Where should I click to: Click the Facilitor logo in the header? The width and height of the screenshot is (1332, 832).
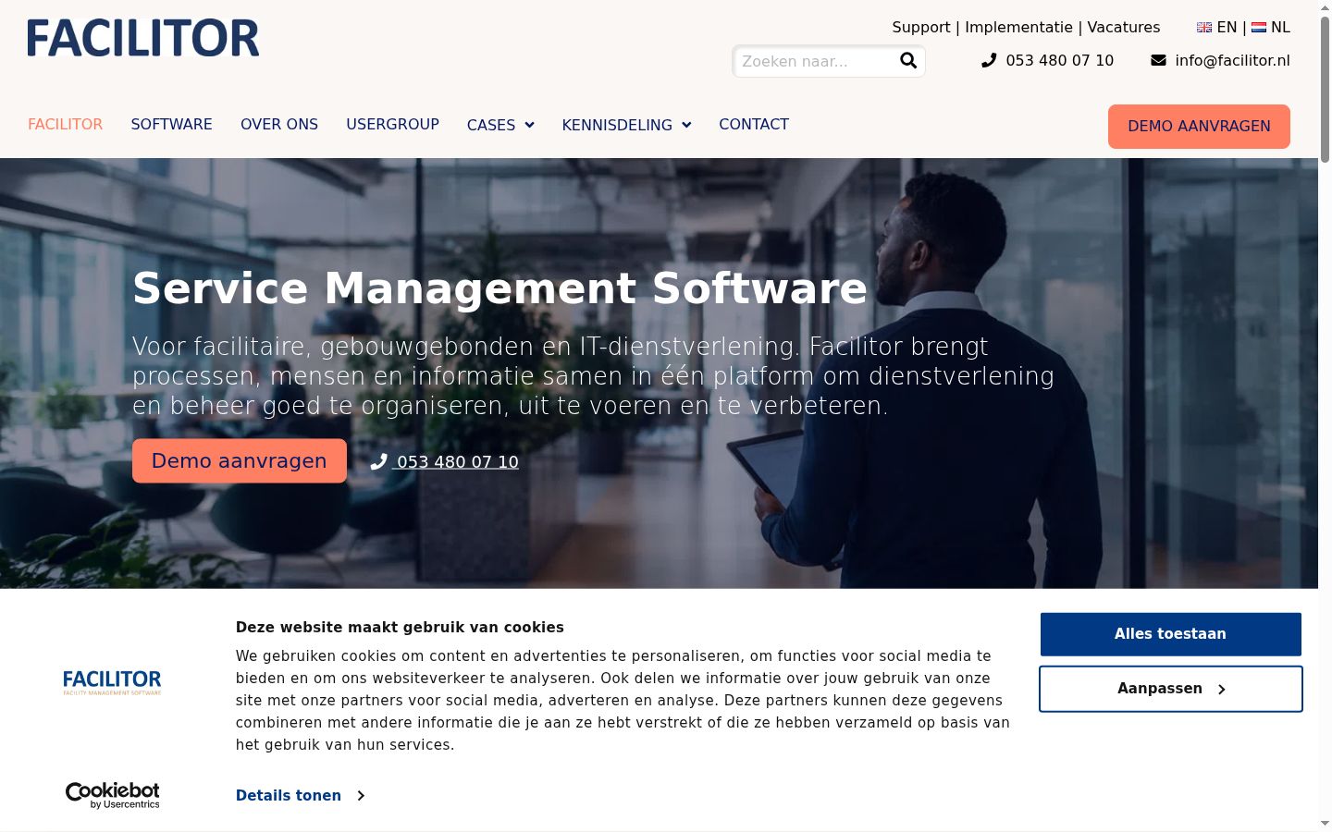click(x=143, y=38)
